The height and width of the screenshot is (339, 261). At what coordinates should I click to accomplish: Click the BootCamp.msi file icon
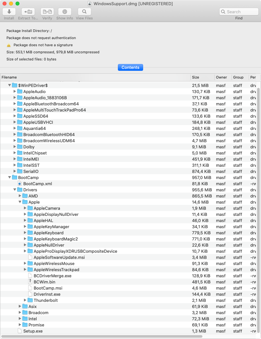[30, 288]
